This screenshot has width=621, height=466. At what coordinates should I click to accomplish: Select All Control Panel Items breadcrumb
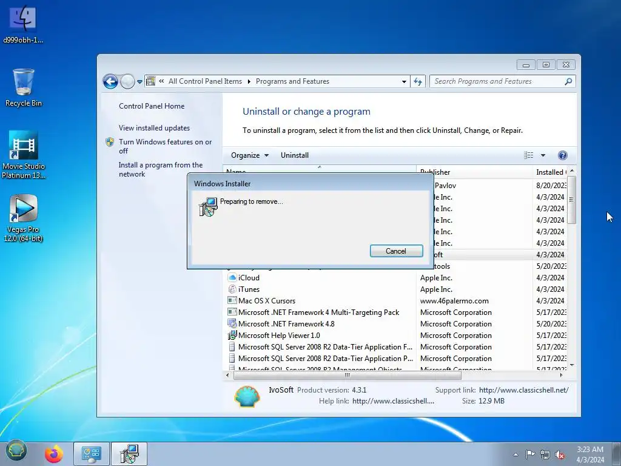coord(205,81)
